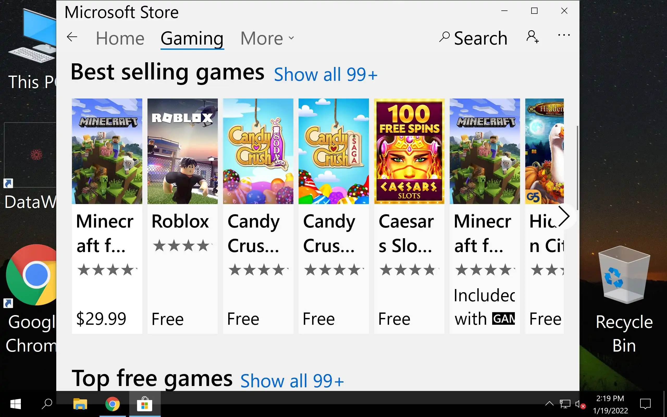The width and height of the screenshot is (667, 417).
Task: Switch to the Home tab
Action: [120, 38]
